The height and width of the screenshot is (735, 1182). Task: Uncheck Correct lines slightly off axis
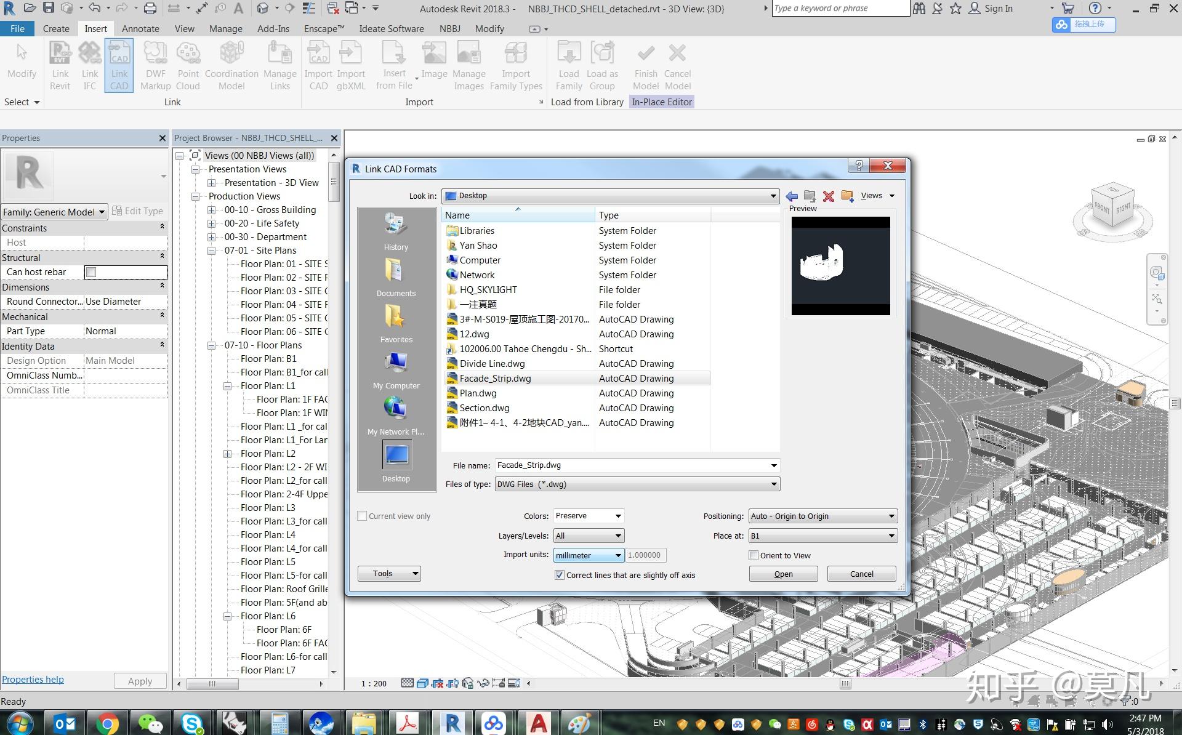pos(559,575)
